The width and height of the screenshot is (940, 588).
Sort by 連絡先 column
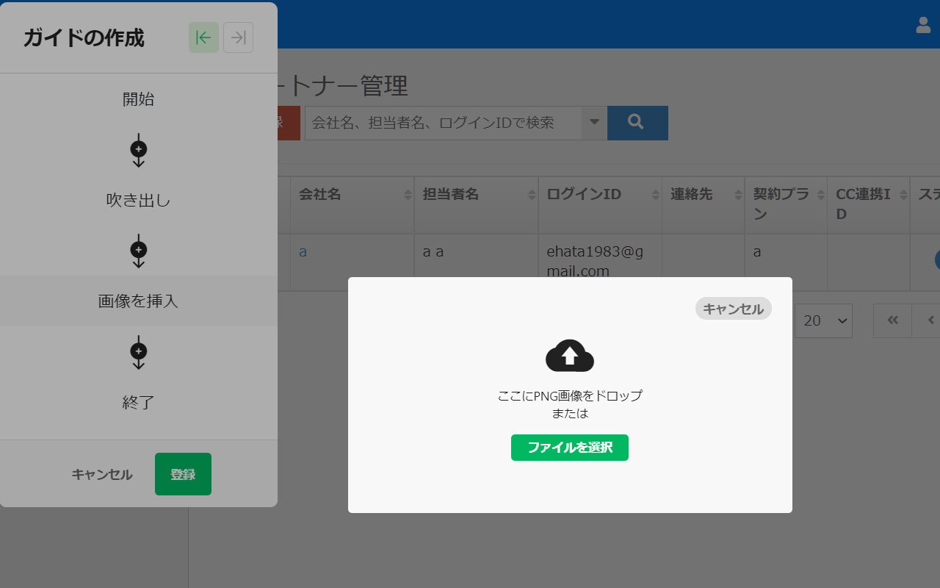click(738, 195)
